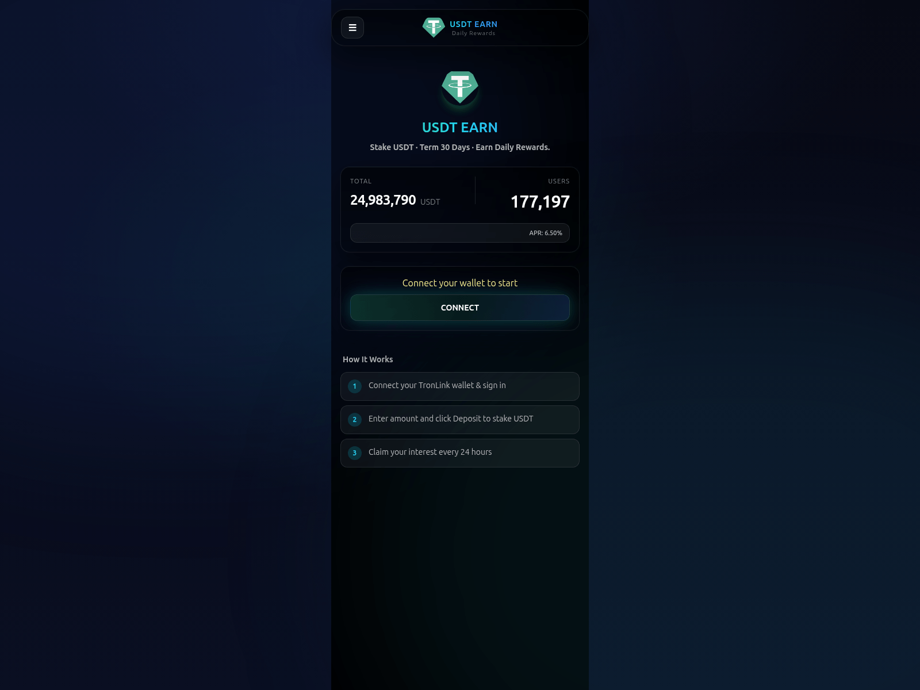Click the CONNECT wallet button
This screenshot has width=920, height=690.
(460, 308)
